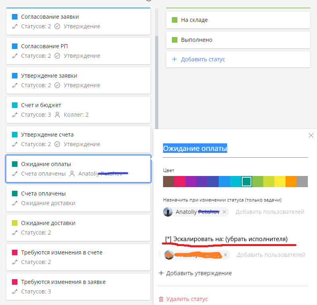Viewport: 317px width, 305px height.
Task: Click plus icon to add approval
Action: point(161,273)
